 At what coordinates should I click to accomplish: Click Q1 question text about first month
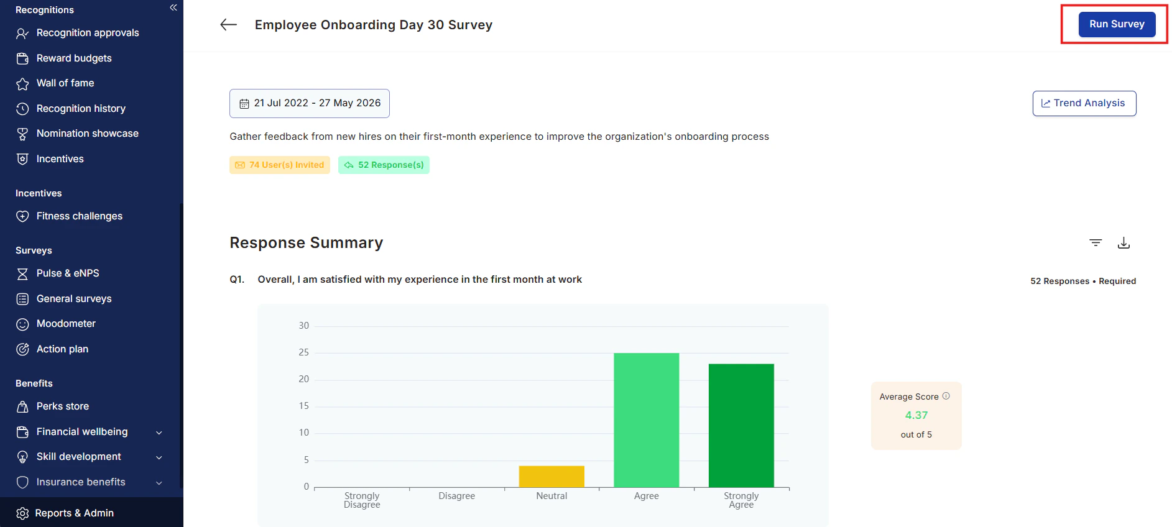tap(420, 280)
